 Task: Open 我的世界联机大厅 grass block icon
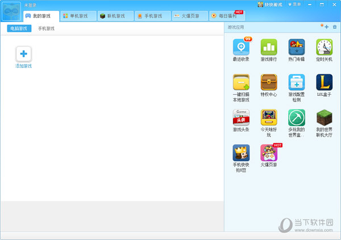pyautogui.click(x=325, y=117)
